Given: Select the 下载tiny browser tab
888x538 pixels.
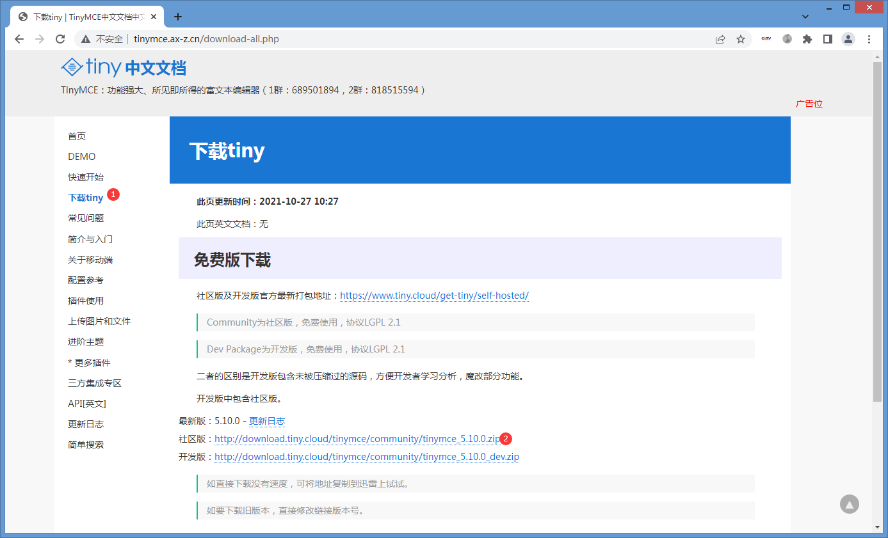Looking at the screenshot, I should pos(87,17).
